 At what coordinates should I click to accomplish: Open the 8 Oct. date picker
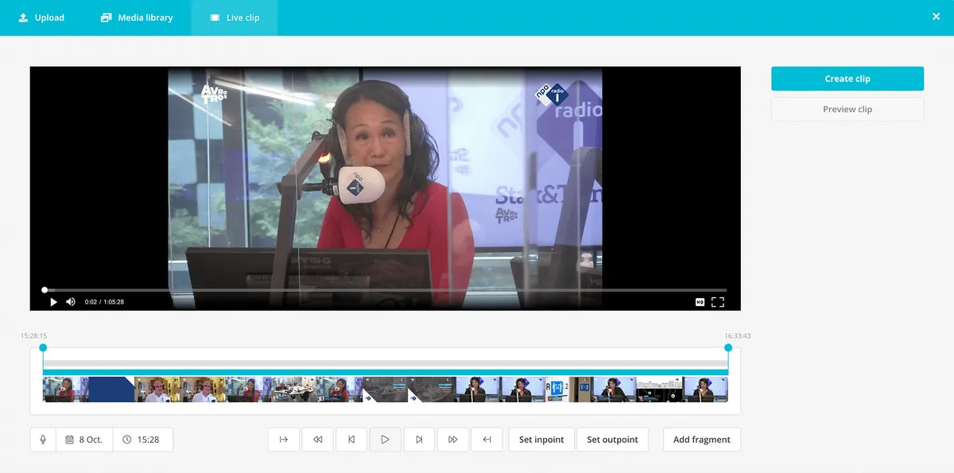84,440
